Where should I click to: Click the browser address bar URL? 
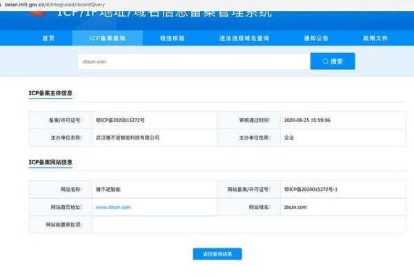pyautogui.click(x=55, y=5)
